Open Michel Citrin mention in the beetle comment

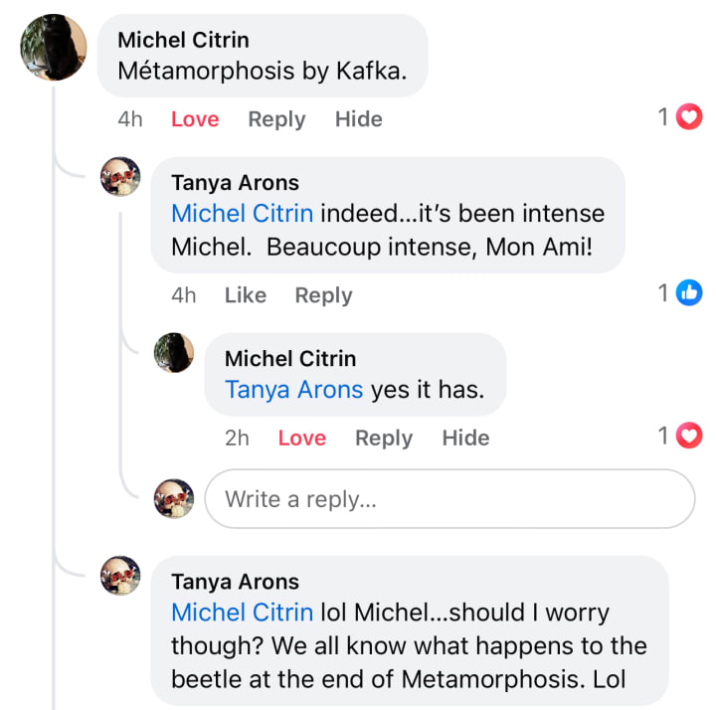tap(242, 613)
